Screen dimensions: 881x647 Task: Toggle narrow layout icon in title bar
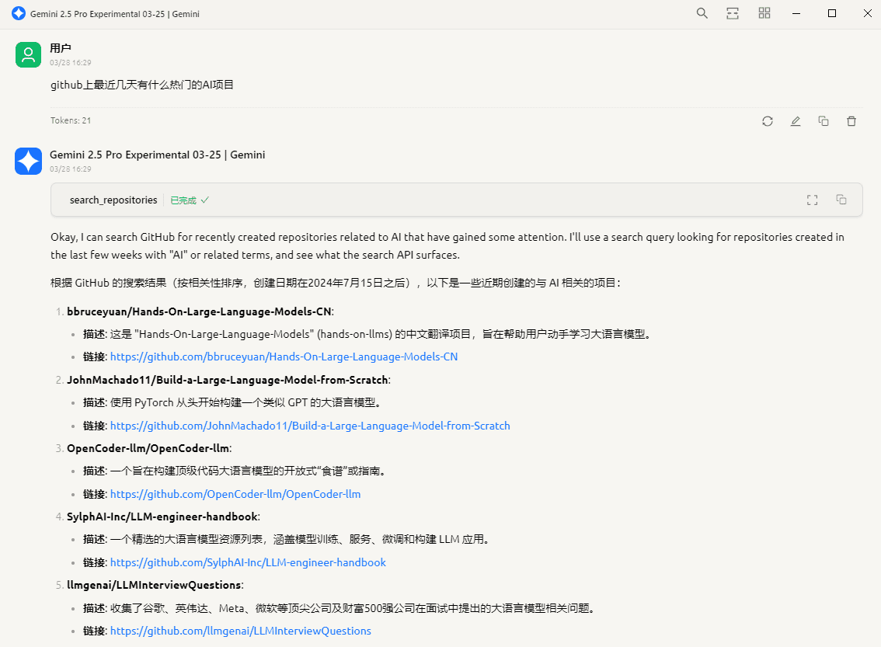(x=733, y=13)
